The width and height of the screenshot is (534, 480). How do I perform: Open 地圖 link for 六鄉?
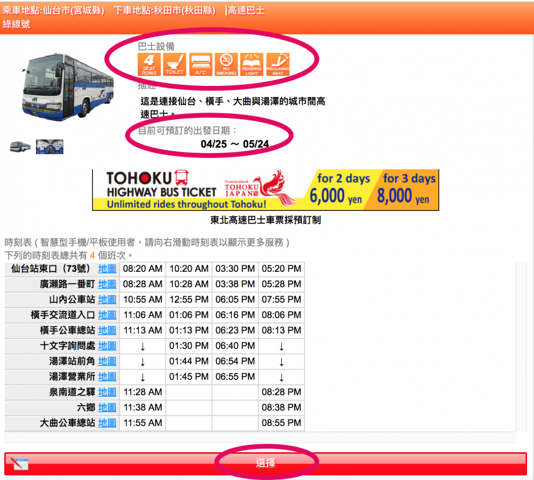[107, 407]
